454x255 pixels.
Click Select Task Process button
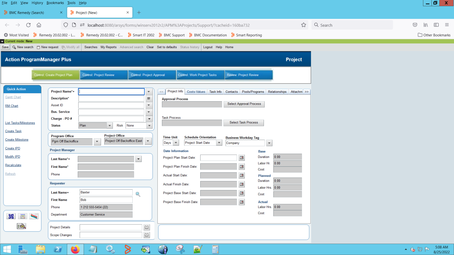[x=244, y=123]
